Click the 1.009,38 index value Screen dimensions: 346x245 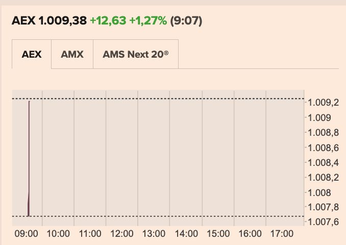[x=62, y=21]
